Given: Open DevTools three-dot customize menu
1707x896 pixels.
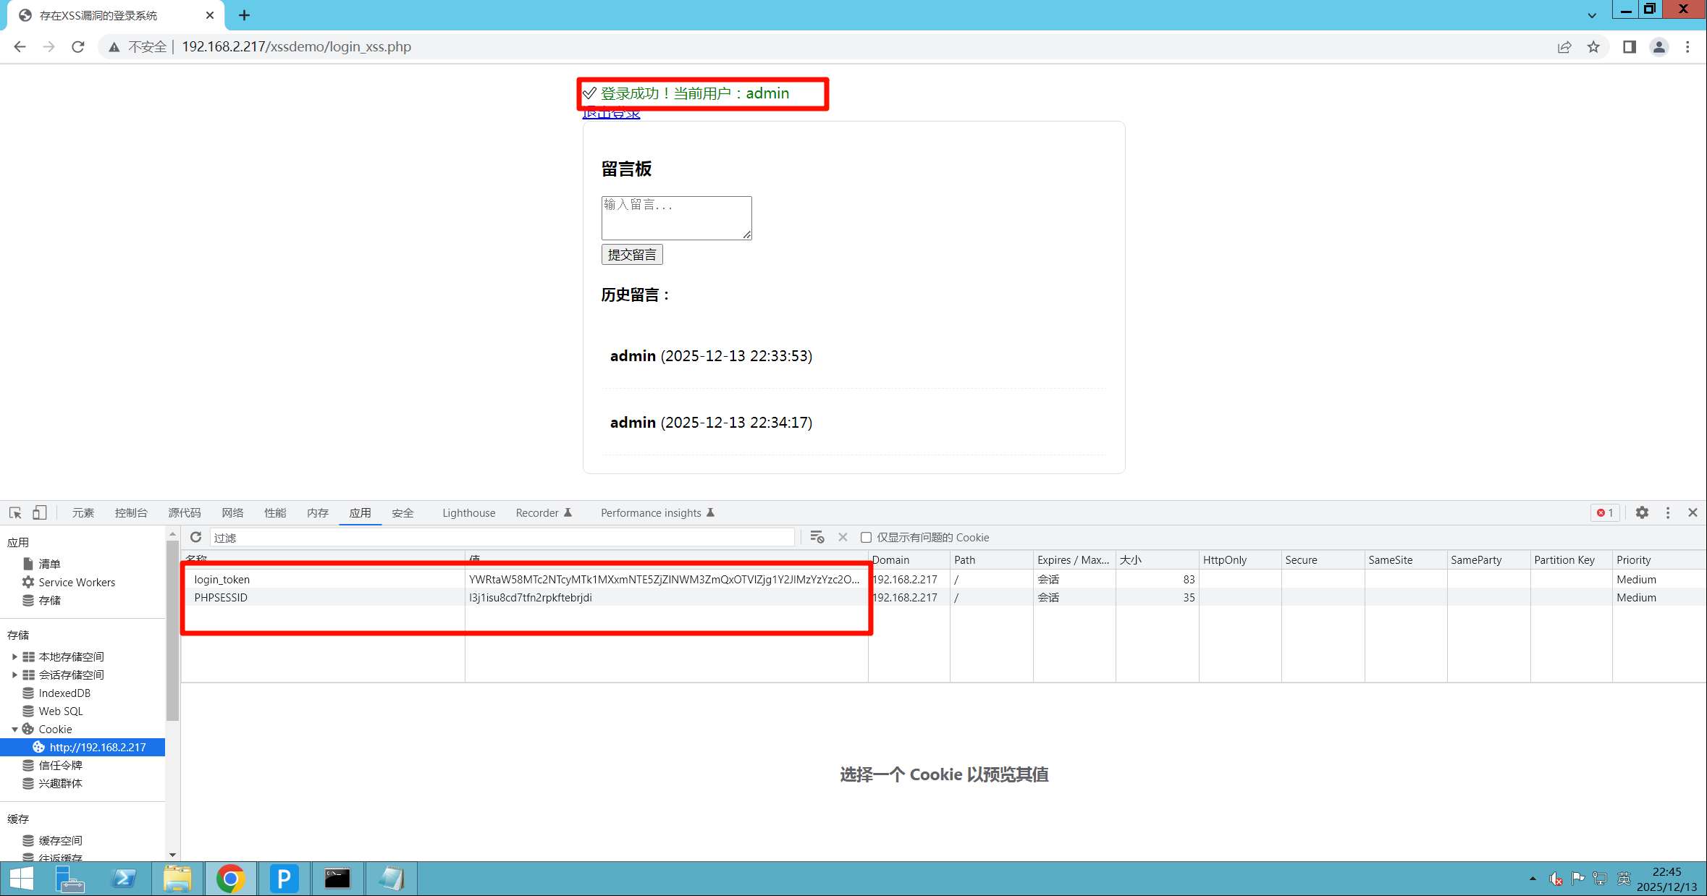Looking at the screenshot, I should coord(1668,512).
